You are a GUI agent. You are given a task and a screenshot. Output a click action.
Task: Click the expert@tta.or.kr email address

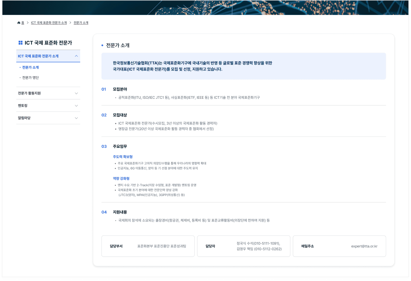point(364,246)
